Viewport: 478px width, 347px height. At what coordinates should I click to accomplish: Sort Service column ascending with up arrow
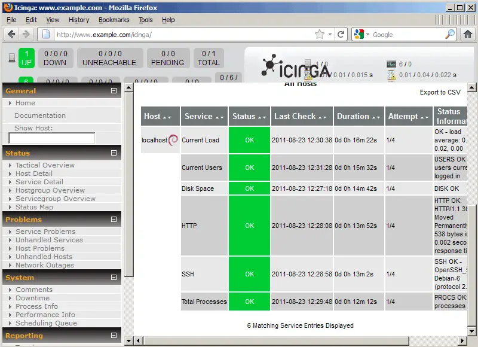pos(217,117)
